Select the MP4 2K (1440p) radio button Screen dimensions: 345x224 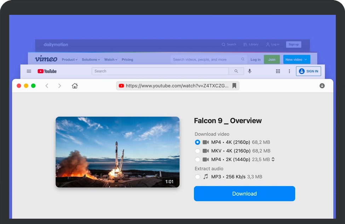click(x=197, y=159)
